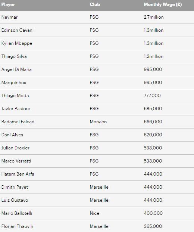Select Dani Alves in the player list
This screenshot has width=194, height=232.
coord(12,135)
